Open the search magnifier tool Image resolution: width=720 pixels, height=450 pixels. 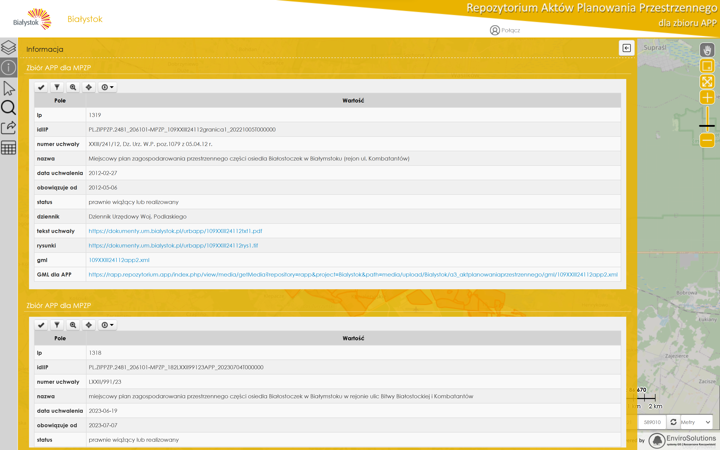(x=9, y=108)
